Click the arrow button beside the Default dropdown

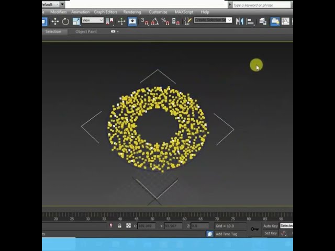(62, 4)
